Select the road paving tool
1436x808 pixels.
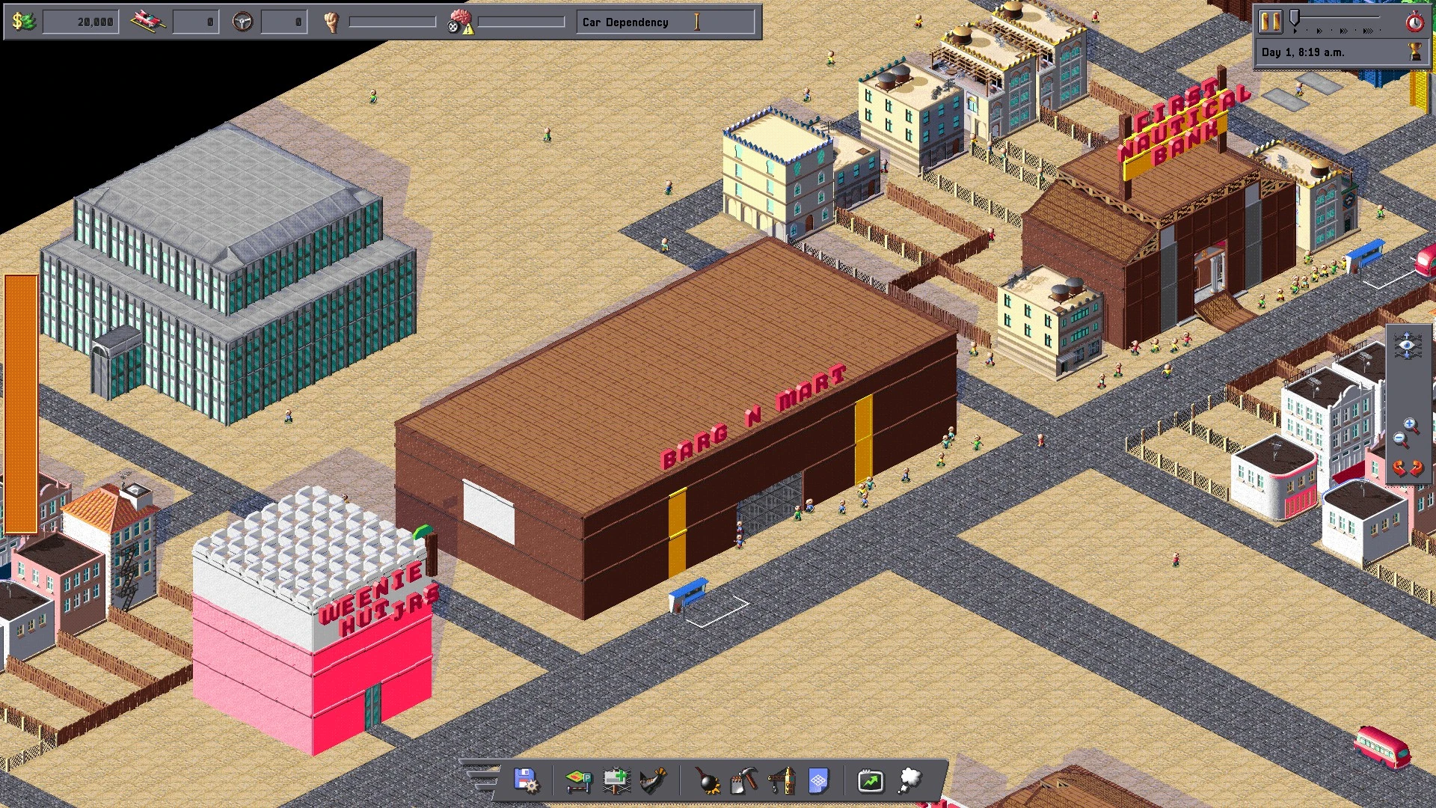pos(653,780)
